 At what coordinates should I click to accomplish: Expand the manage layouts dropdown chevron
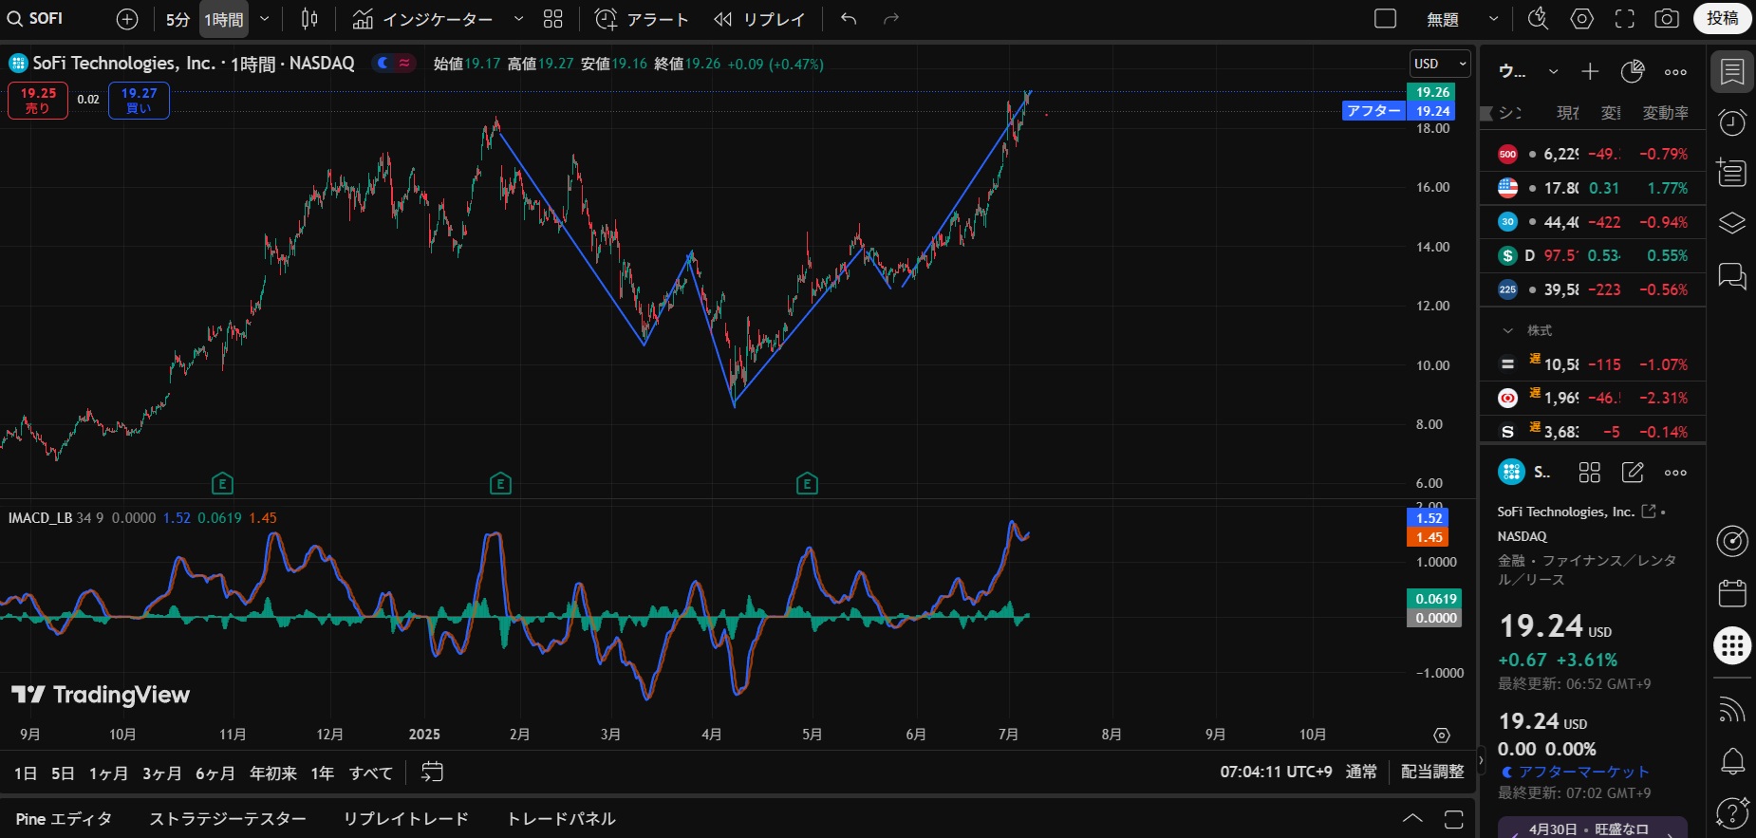[1493, 19]
